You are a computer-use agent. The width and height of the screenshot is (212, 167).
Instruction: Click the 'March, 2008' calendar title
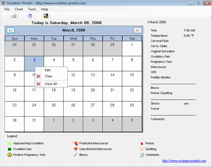(x=74, y=30)
